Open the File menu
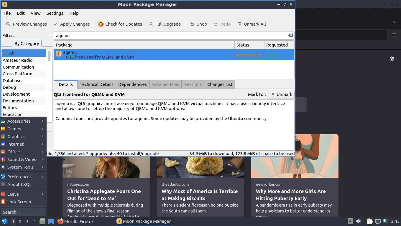Image resolution: width=401 pixels, height=226 pixels. (7, 13)
